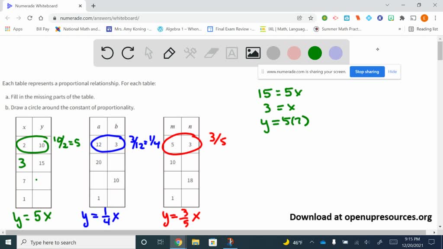Hide the screen sharing banner

coord(392,72)
